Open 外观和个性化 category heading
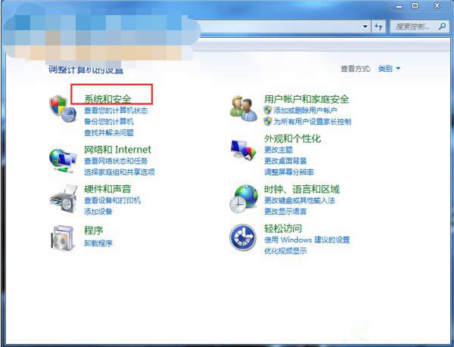Image resolution: width=454 pixels, height=347 pixels. coord(292,138)
